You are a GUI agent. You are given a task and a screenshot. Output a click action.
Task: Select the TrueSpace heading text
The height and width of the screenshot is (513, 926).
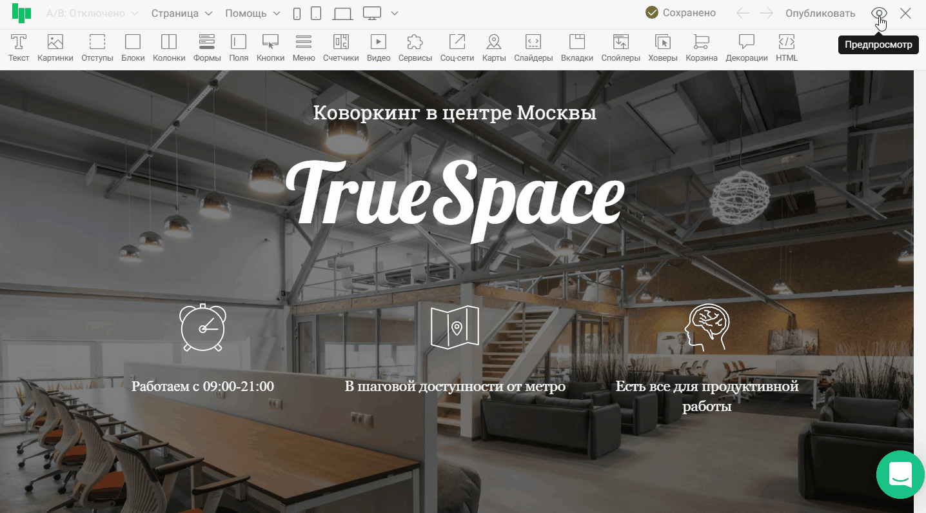(455, 197)
